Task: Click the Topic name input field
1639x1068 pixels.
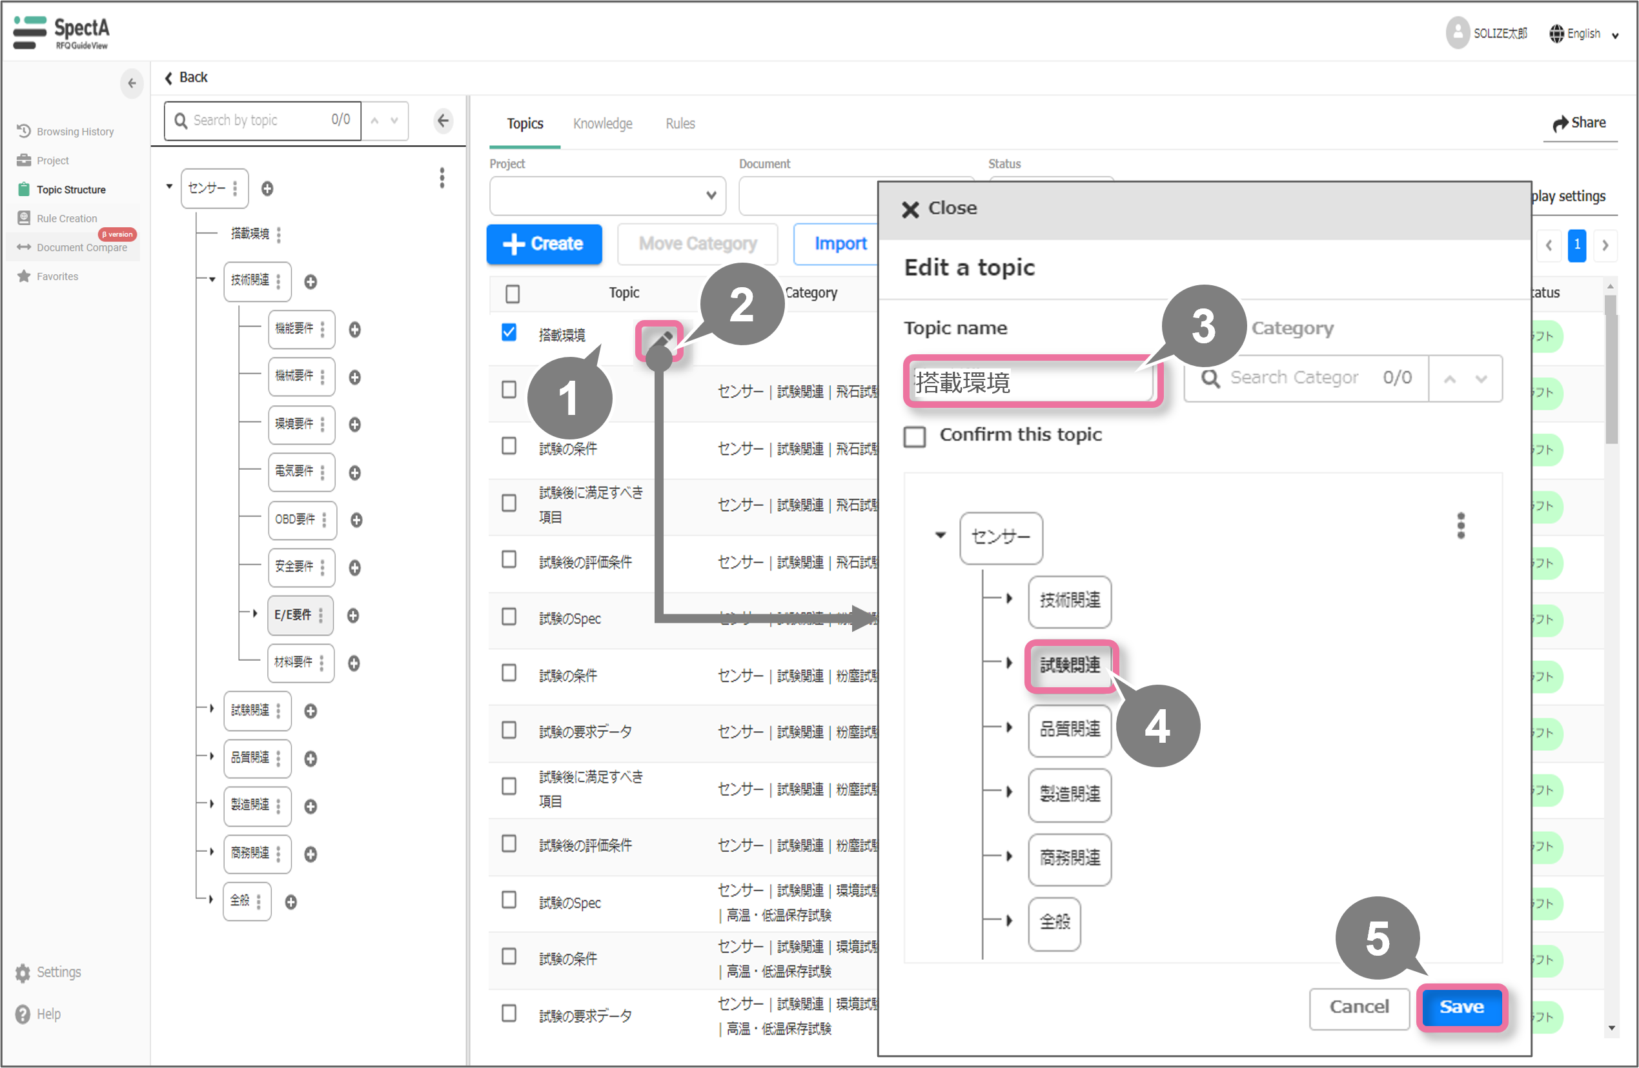Action: 1030,382
